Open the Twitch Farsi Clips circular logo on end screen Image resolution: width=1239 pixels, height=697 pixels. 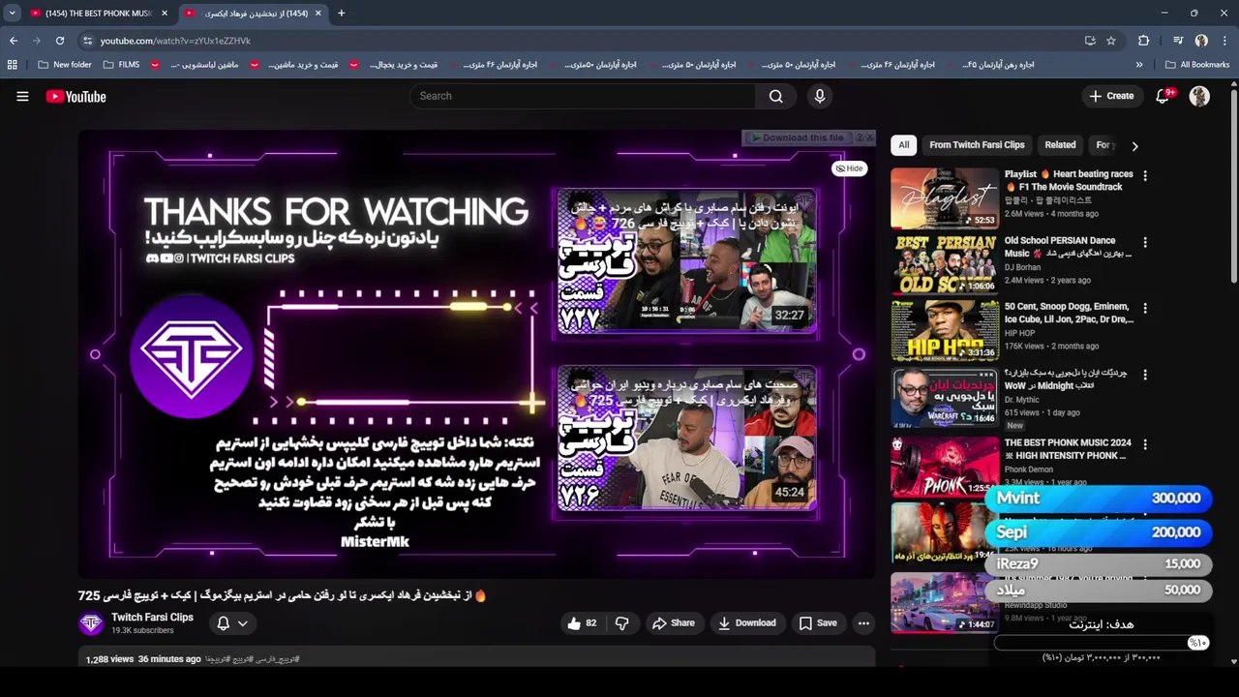pyautogui.click(x=192, y=356)
